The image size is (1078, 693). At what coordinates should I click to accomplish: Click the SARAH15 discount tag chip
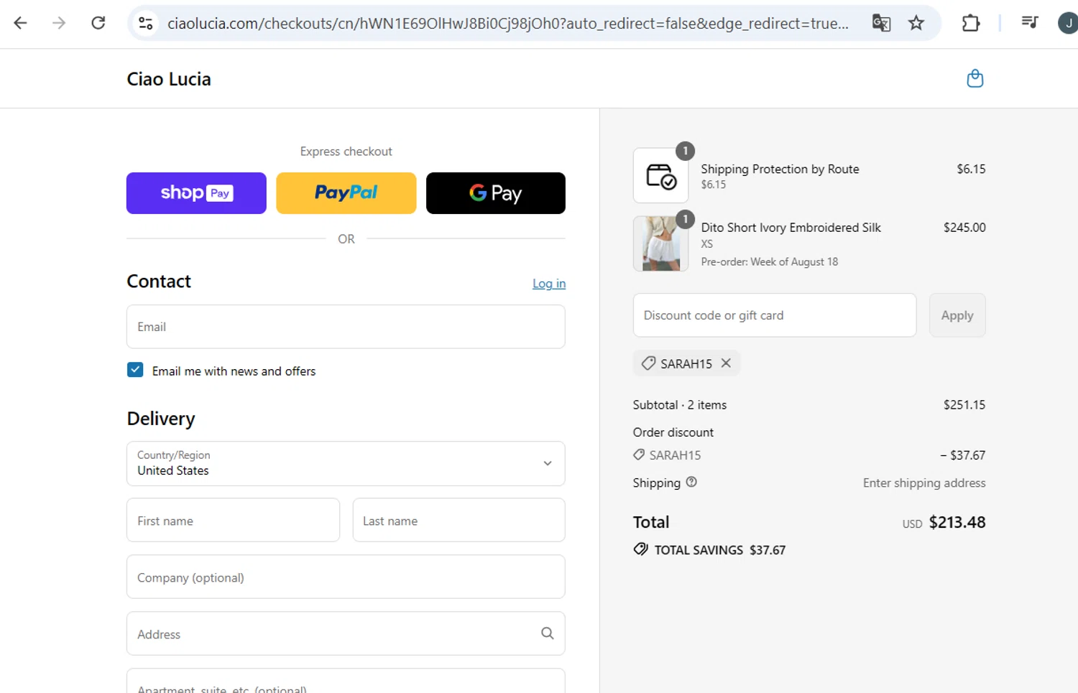pos(686,363)
